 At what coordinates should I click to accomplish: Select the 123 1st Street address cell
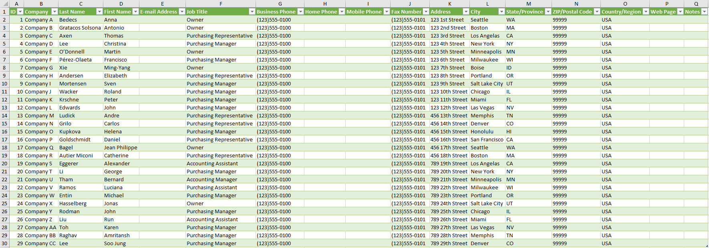(450, 20)
